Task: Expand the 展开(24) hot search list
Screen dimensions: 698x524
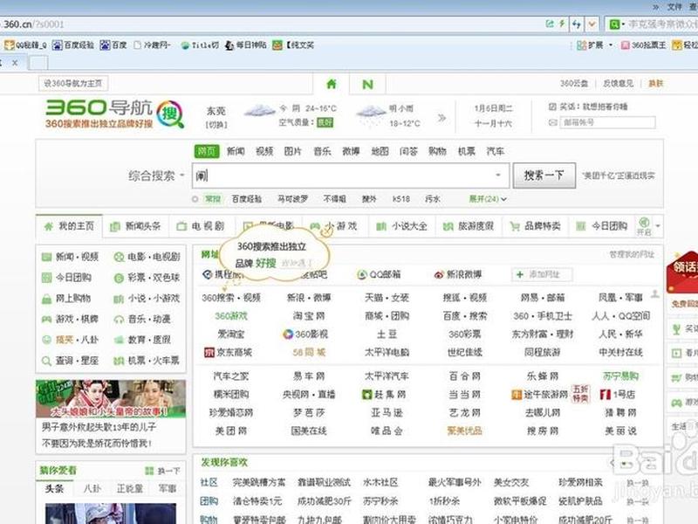Action: (488, 199)
